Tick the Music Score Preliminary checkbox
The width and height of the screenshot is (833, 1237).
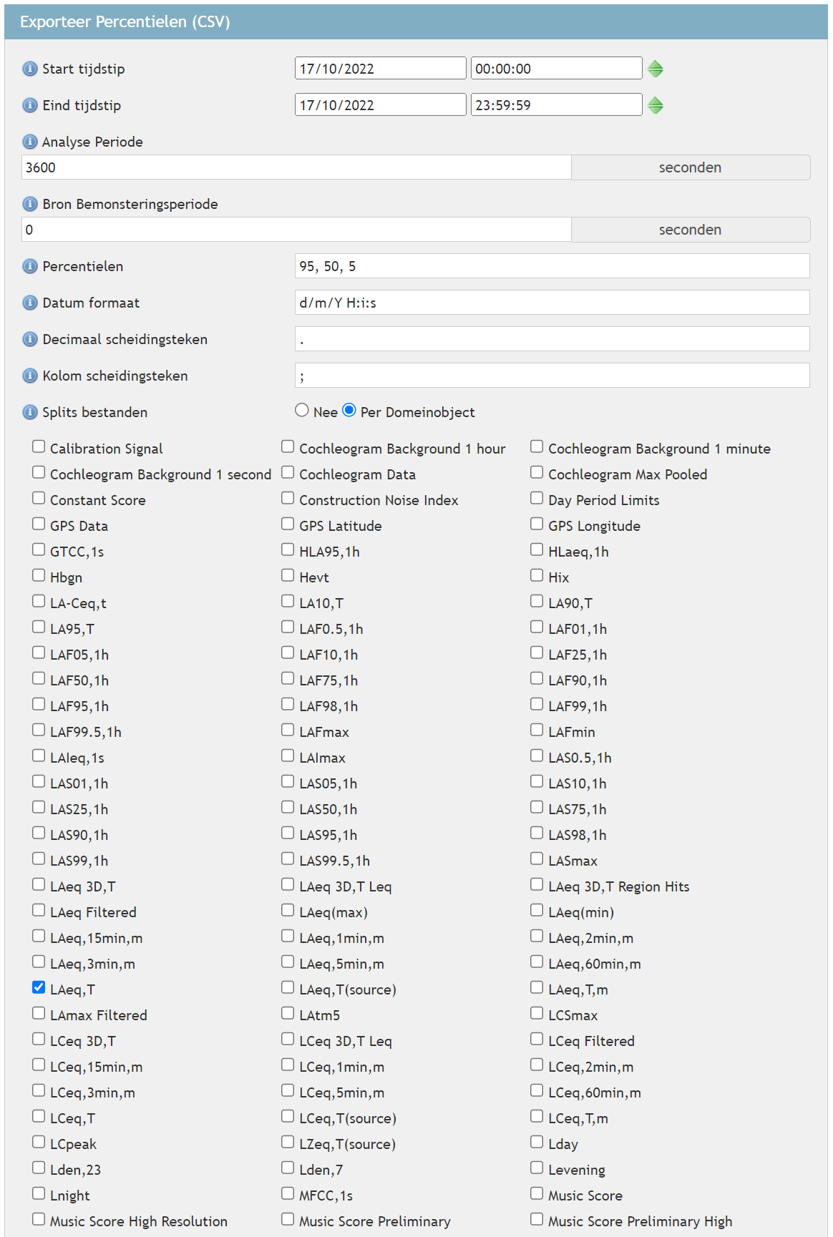[x=288, y=1219]
